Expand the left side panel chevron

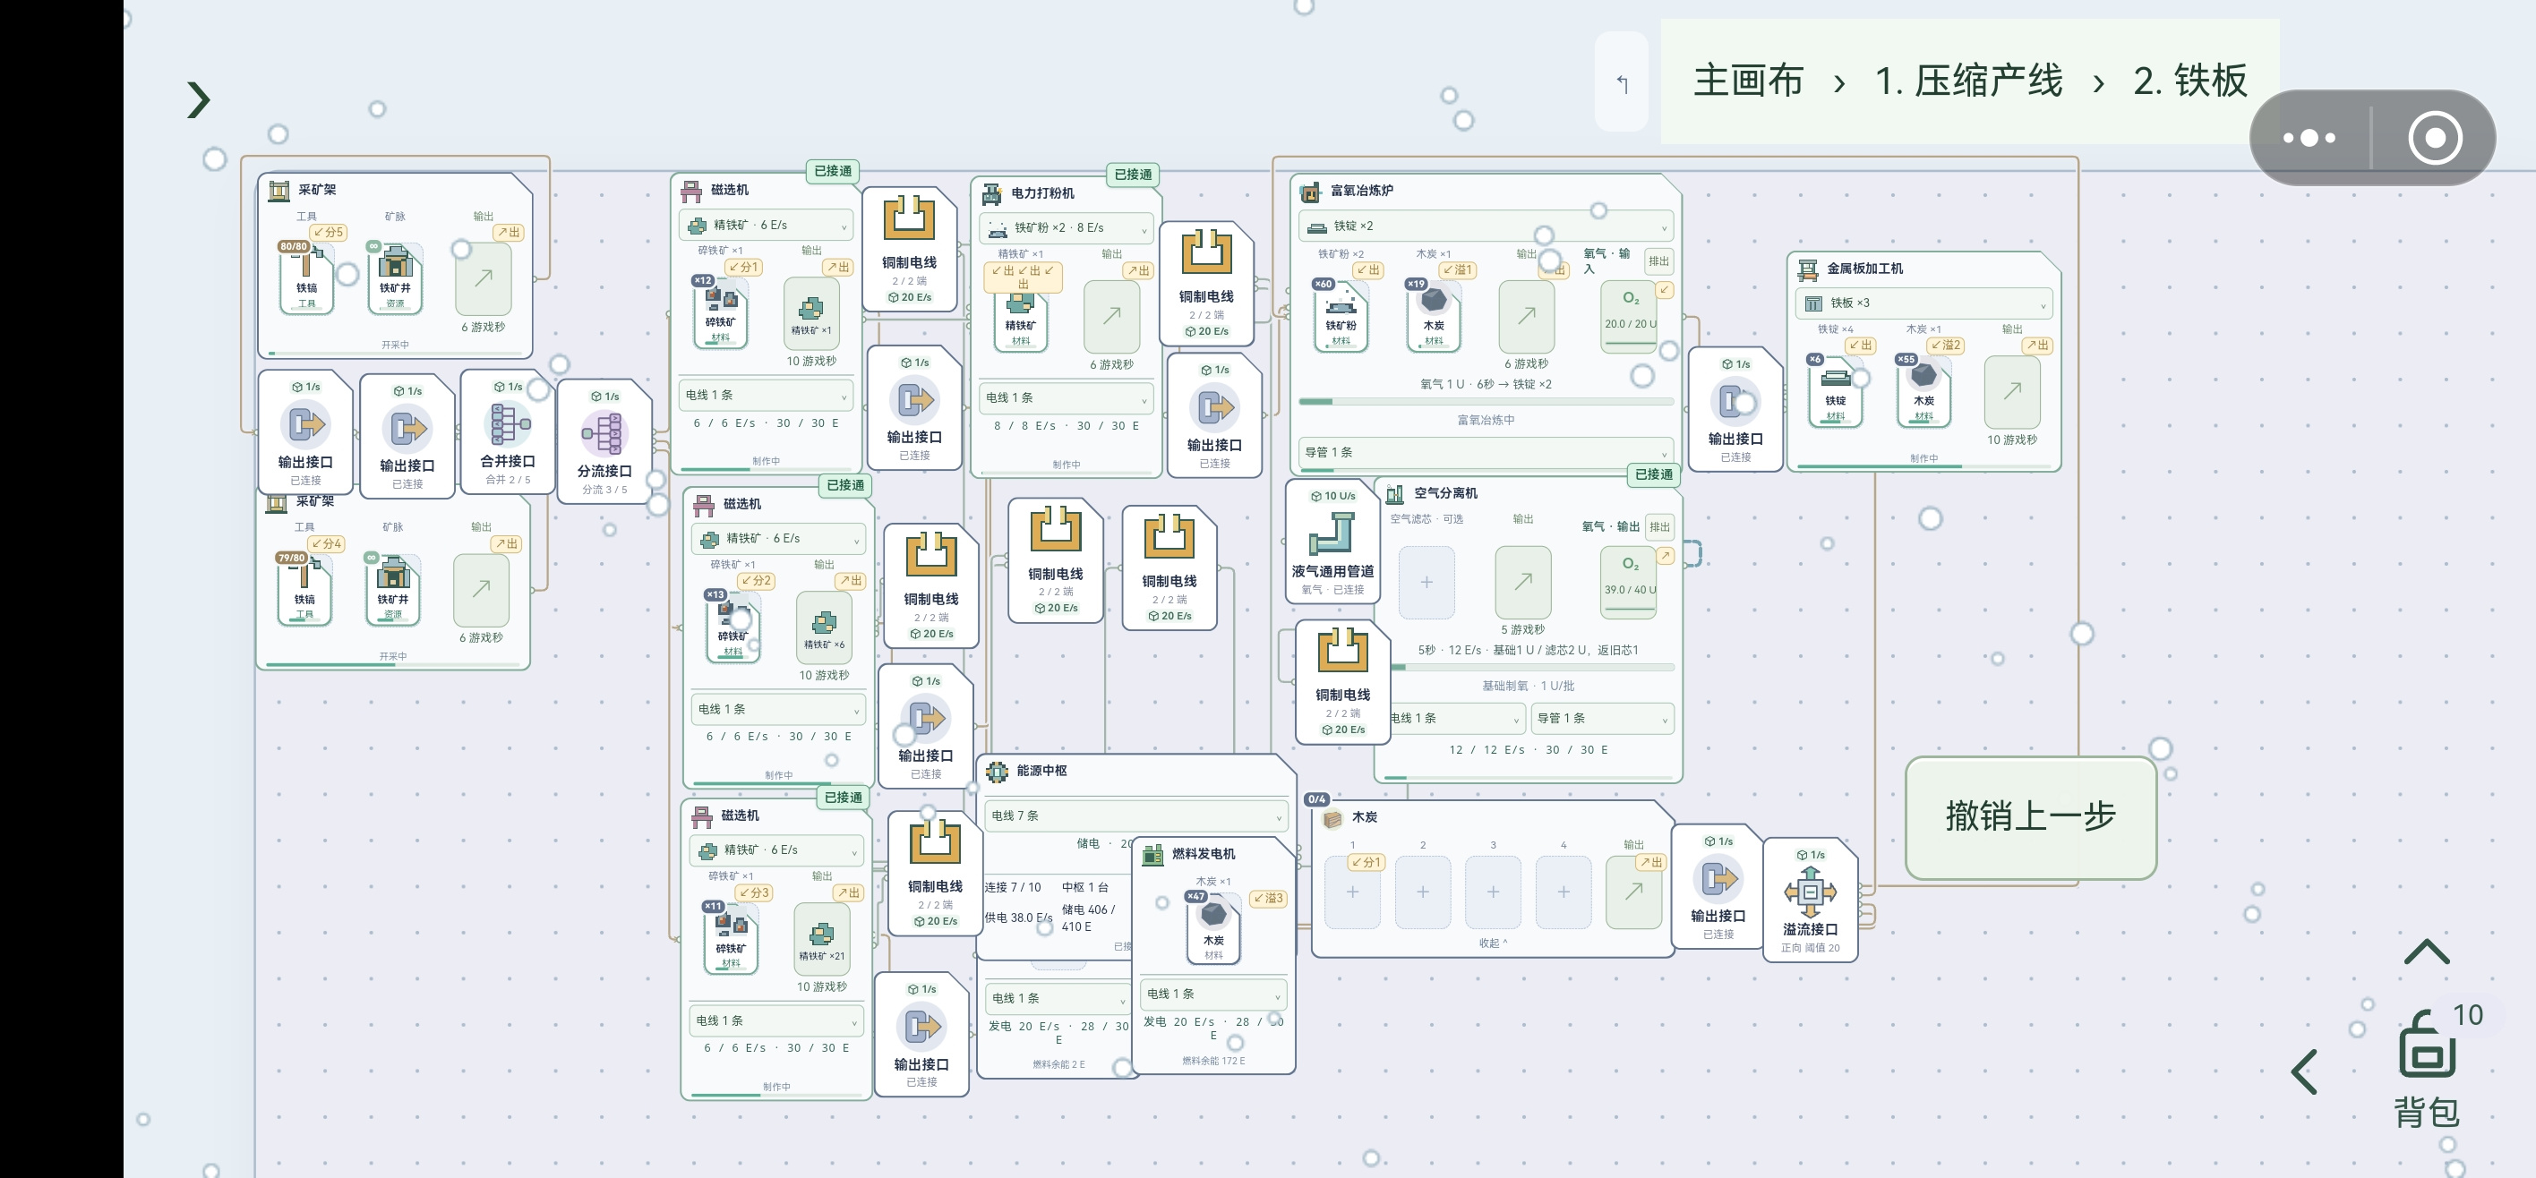198,99
